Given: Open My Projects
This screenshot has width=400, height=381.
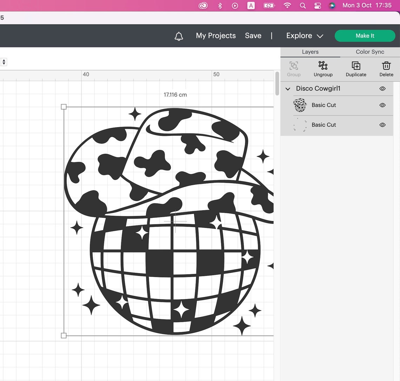Looking at the screenshot, I should 216,35.
